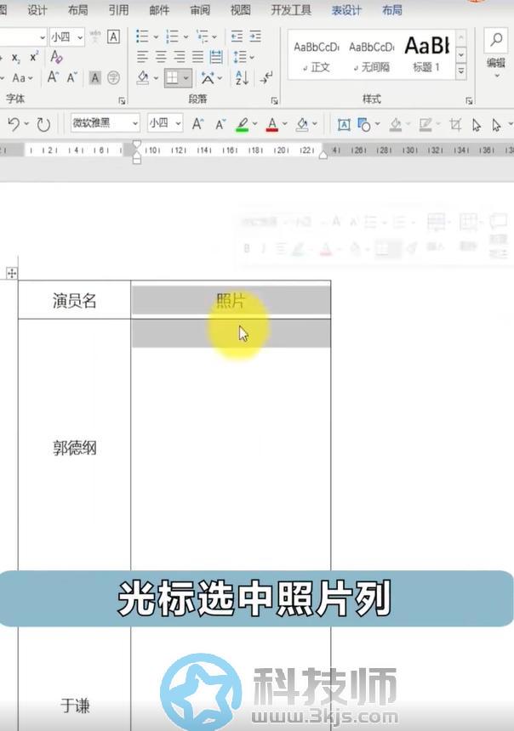Toggle character border on text
This screenshot has height=731, width=514.
[x=113, y=37]
